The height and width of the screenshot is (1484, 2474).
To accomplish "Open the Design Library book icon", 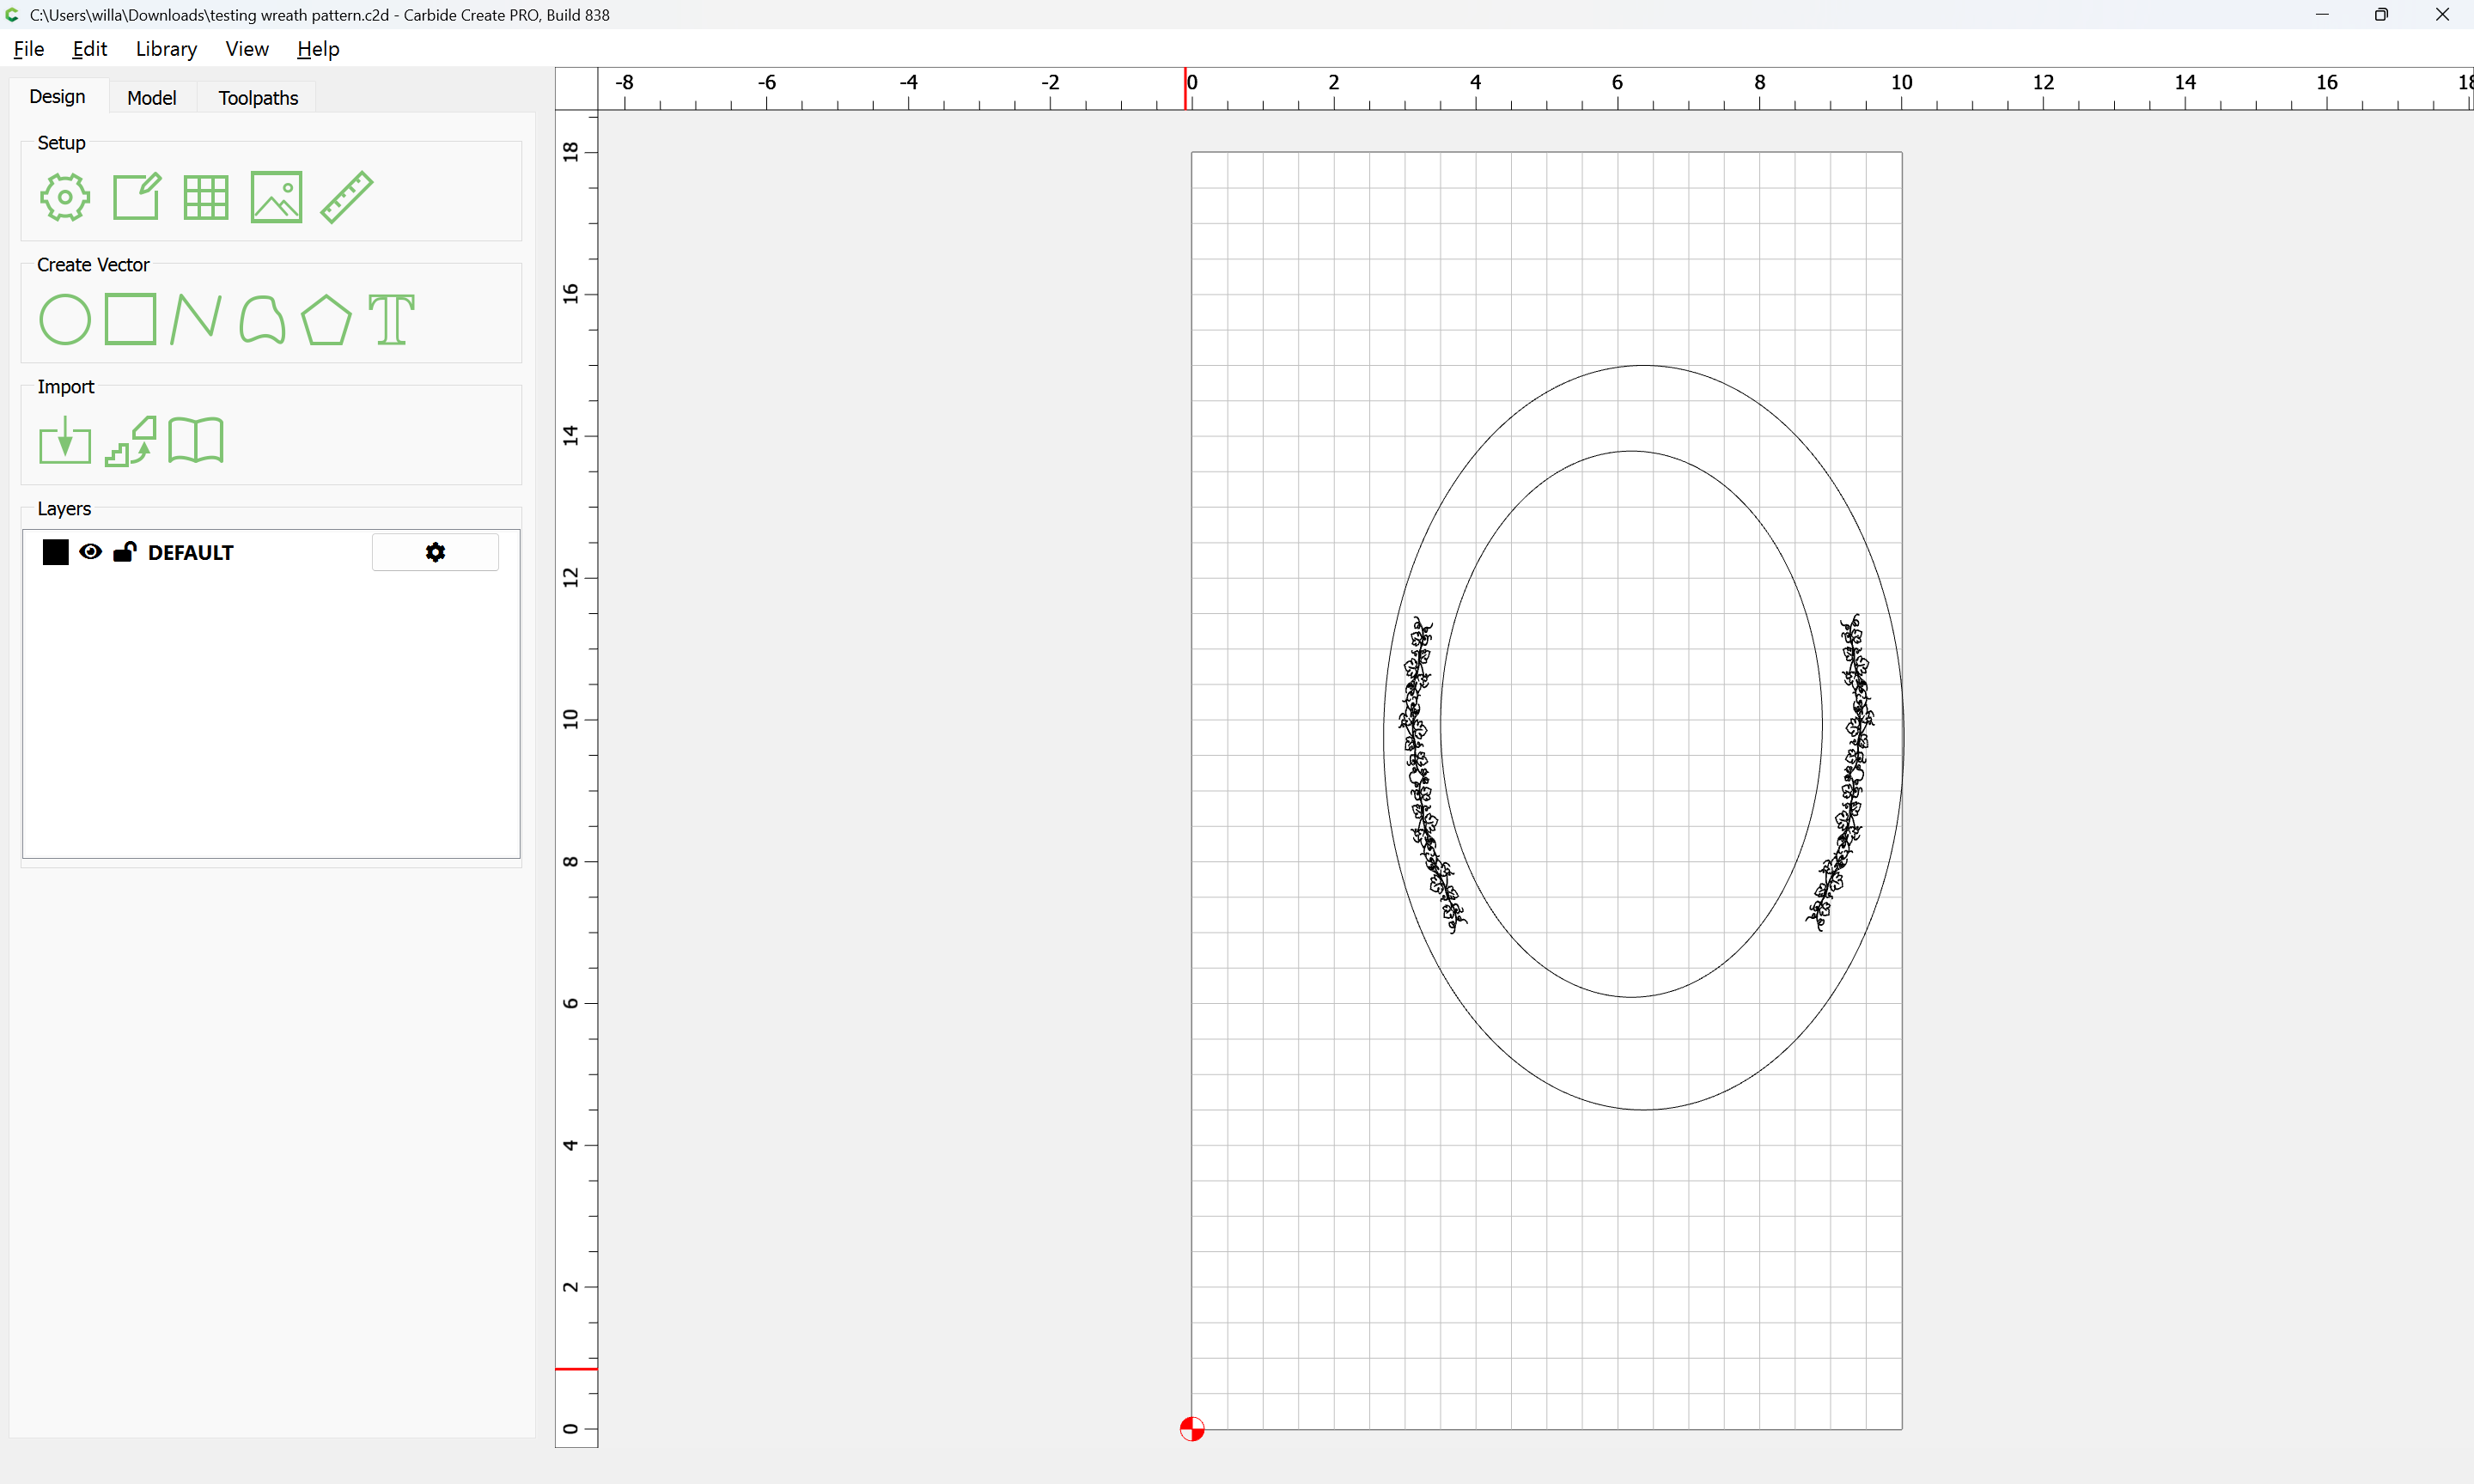I will (x=196, y=441).
